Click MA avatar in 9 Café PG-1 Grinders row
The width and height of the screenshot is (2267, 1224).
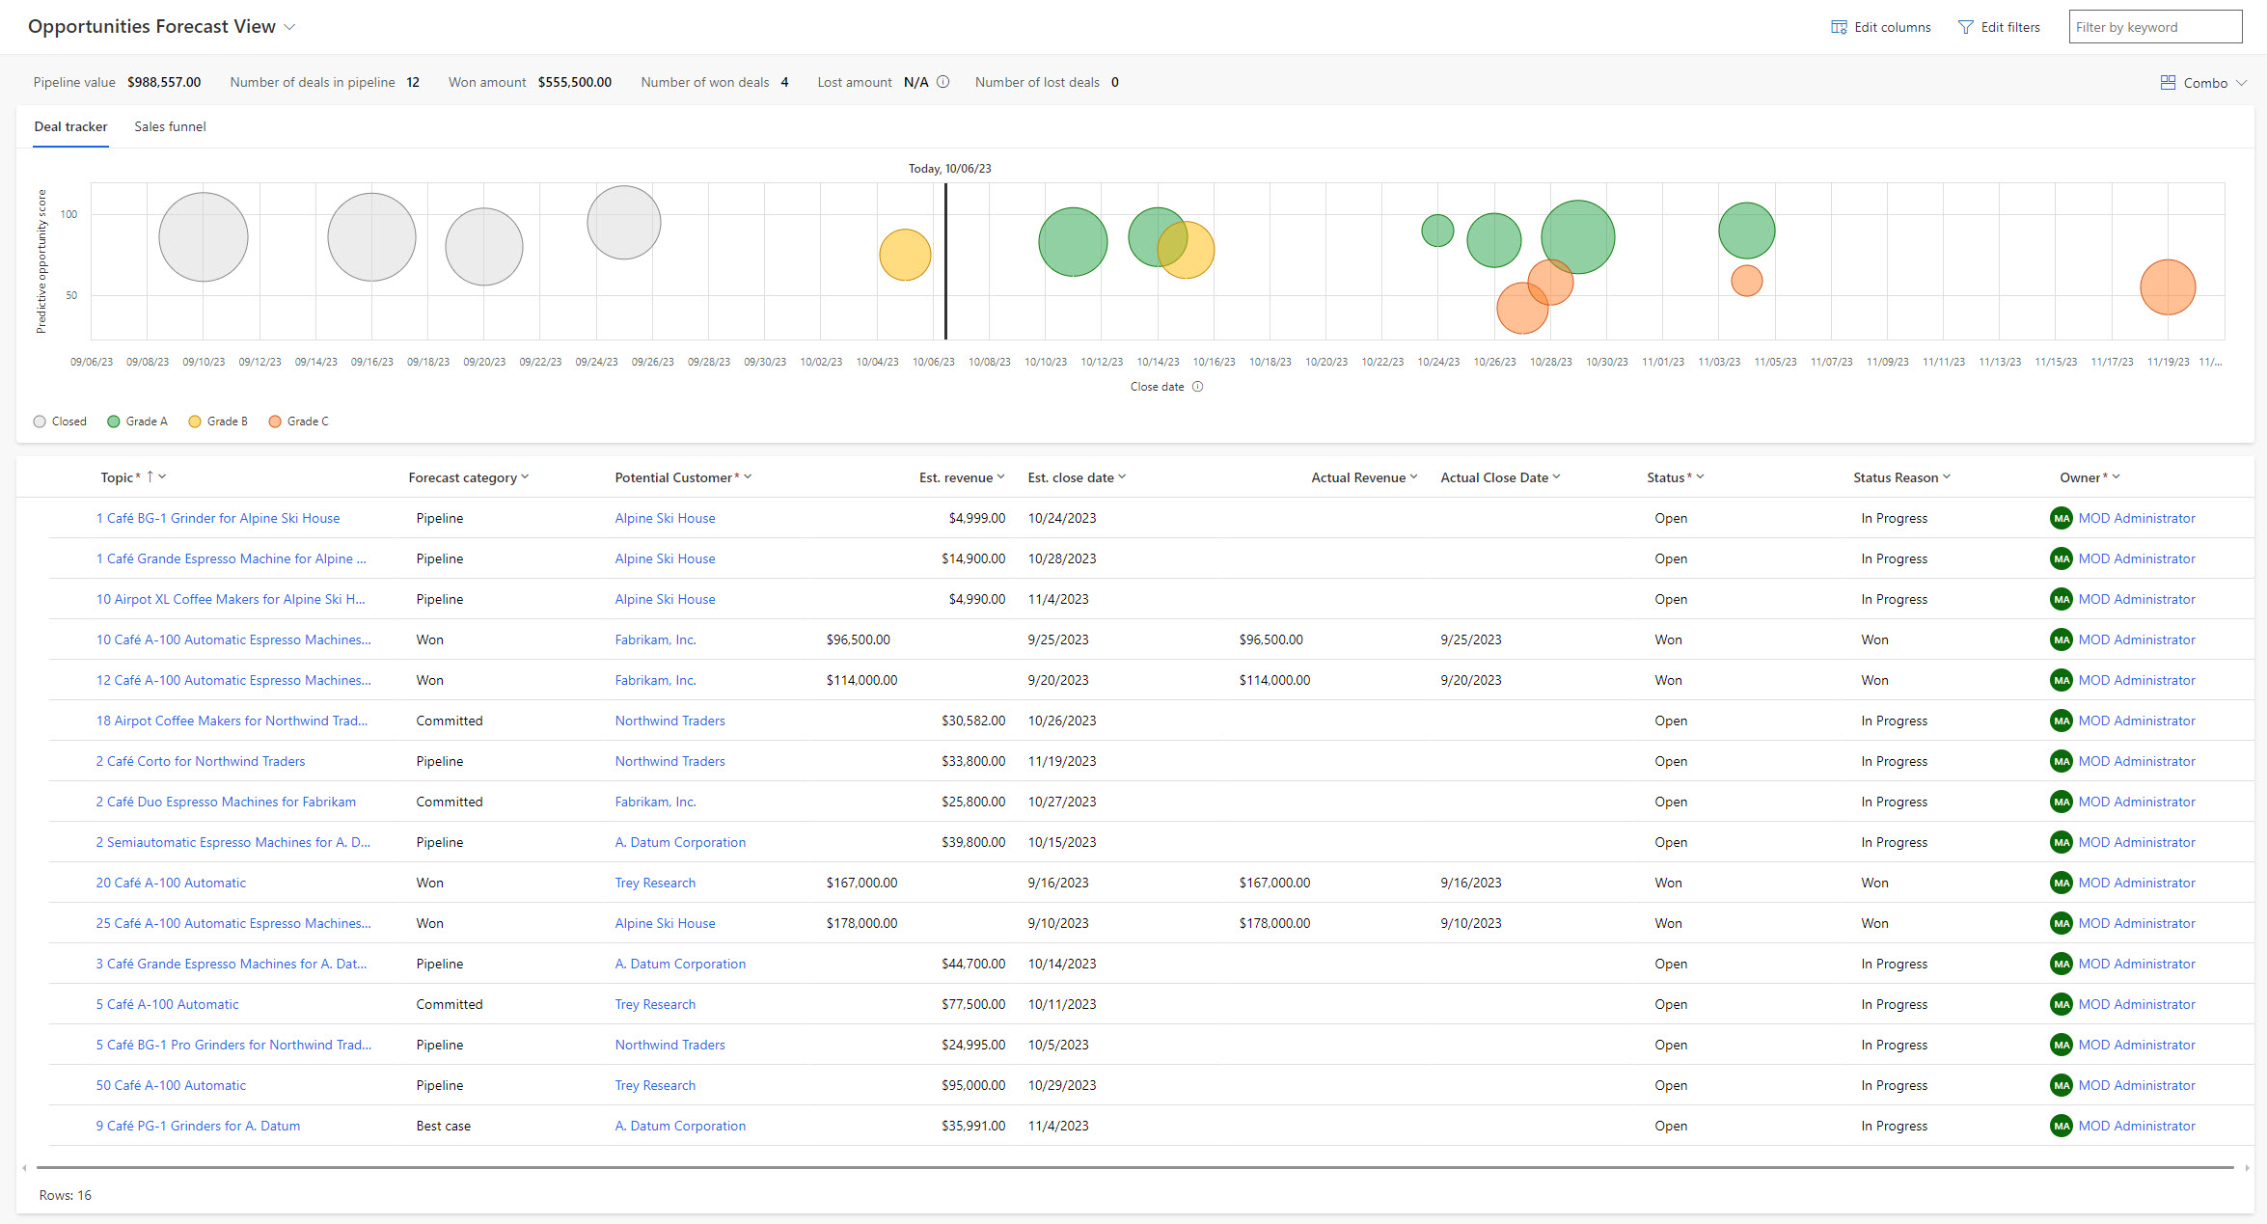point(2062,1126)
